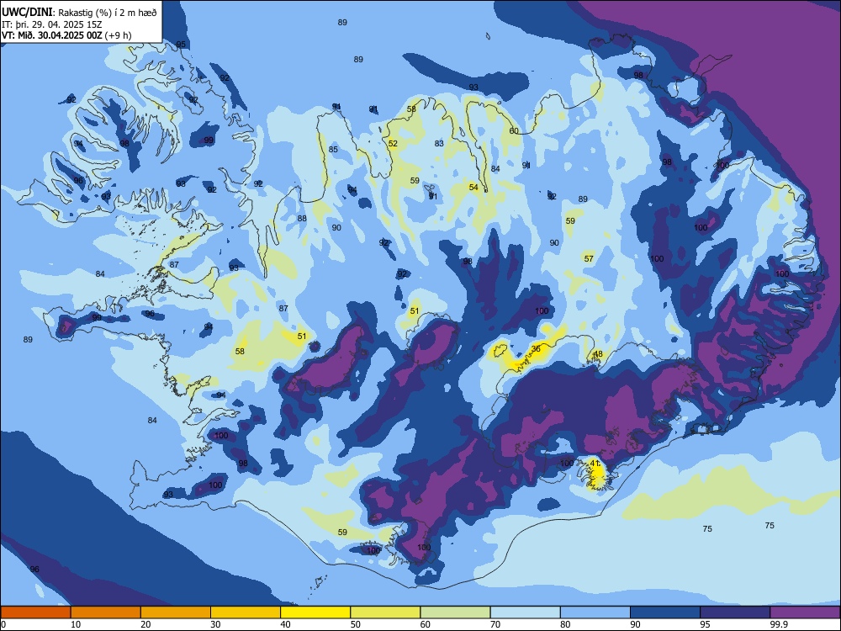This screenshot has width=841, height=631.
Task: Click the '0' legend tick label
Action: pos(3,624)
